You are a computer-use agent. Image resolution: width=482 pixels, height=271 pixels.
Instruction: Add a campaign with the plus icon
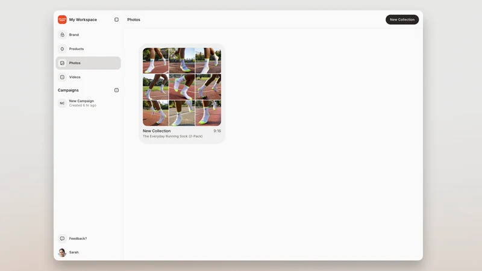pyautogui.click(x=116, y=90)
